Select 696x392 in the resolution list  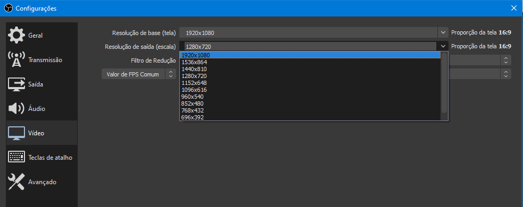click(x=310, y=117)
